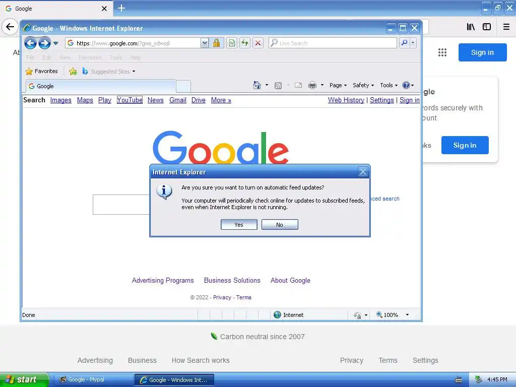Click the on-screen keyboard tray icon
This screenshot has width=516, height=387.
[459, 380]
